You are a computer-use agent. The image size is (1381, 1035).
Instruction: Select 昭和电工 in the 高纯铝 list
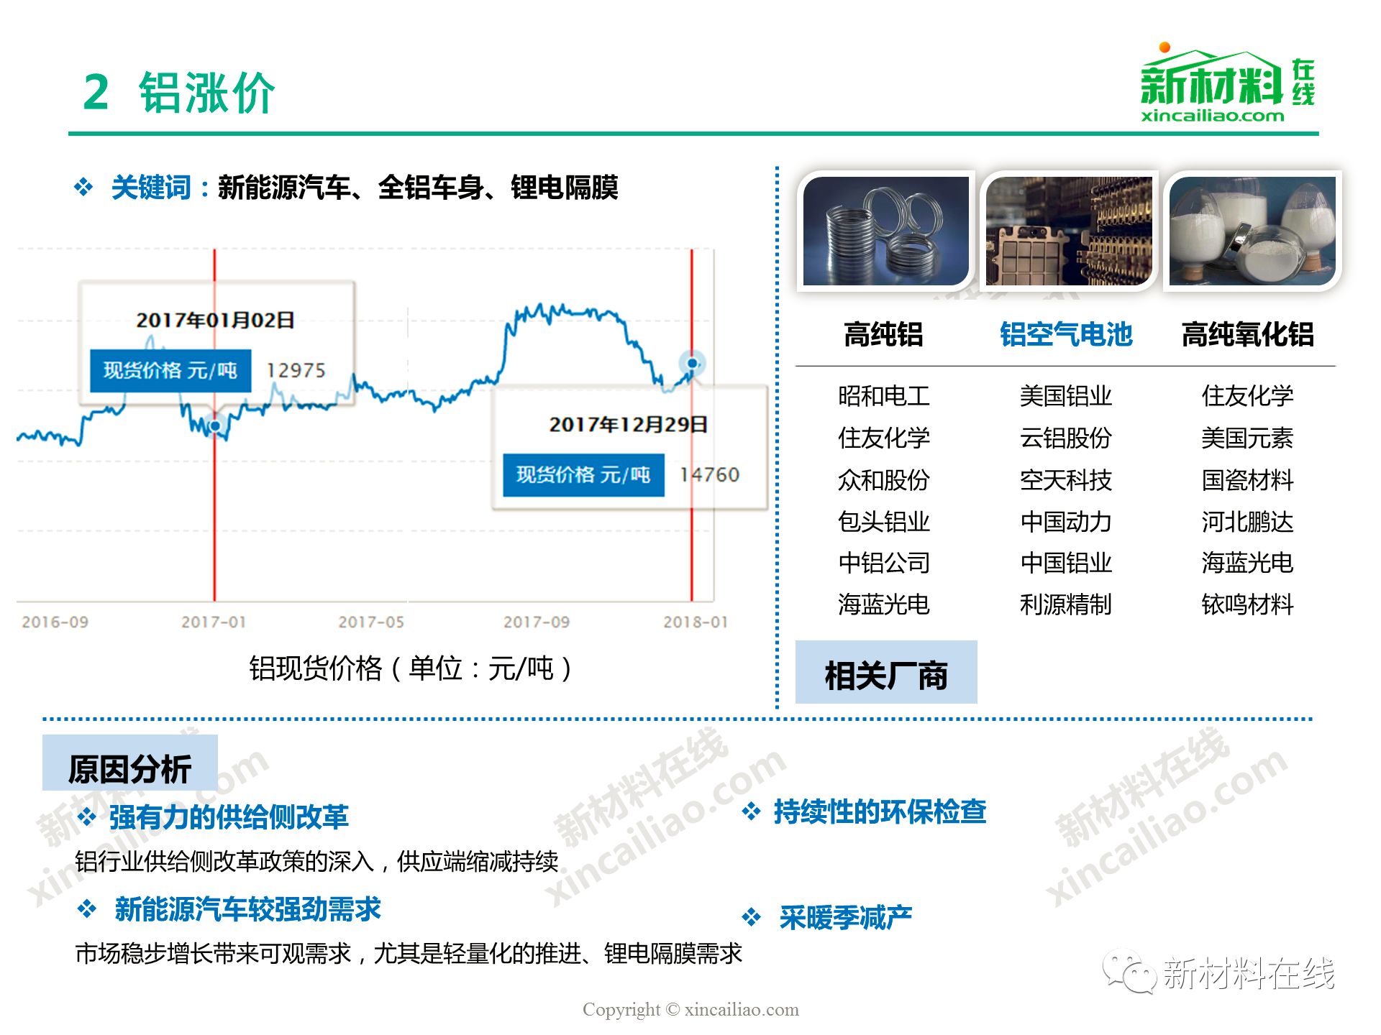[884, 396]
